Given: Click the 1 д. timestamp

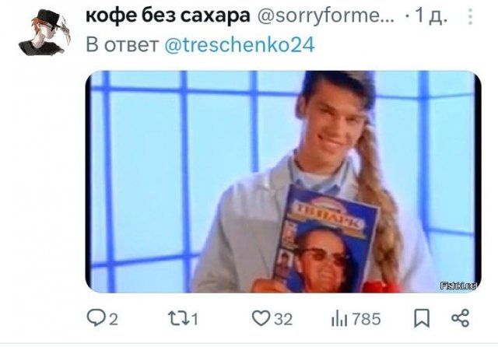Looking at the screenshot, I should (x=431, y=16).
